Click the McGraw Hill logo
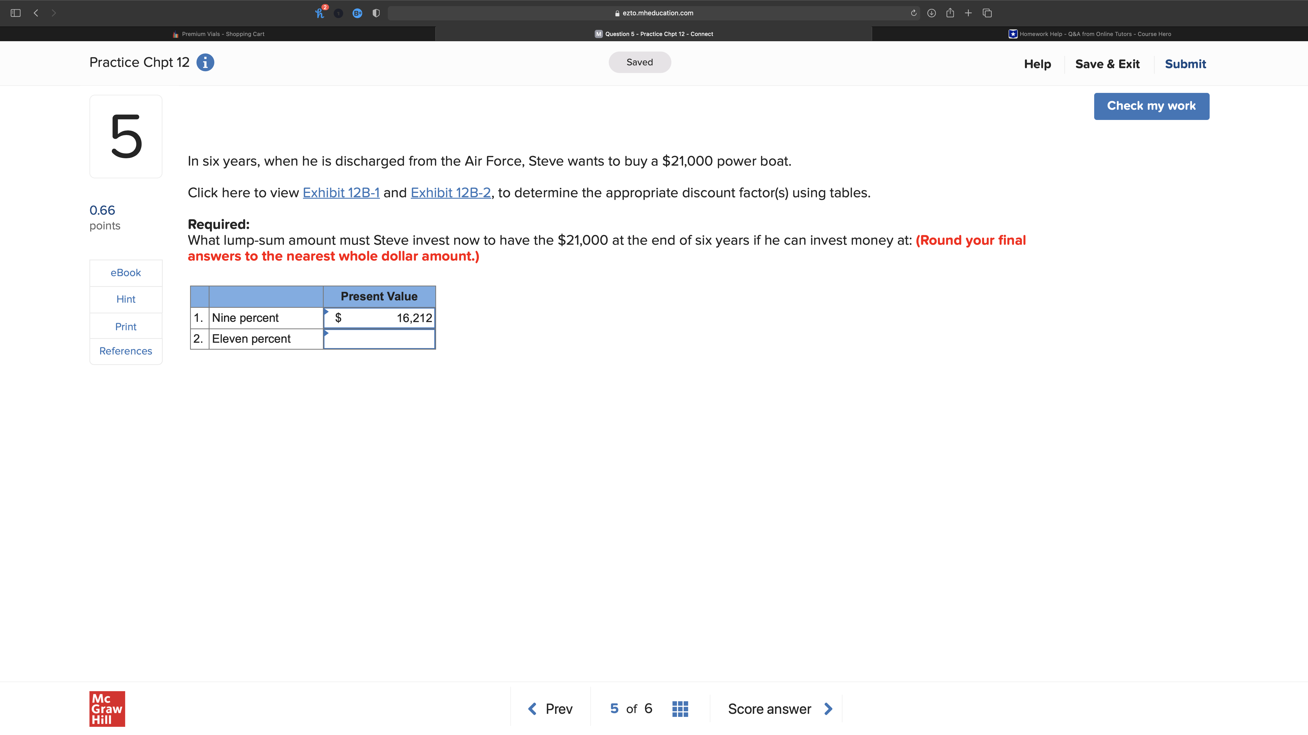The height and width of the screenshot is (735, 1308). click(x=107, y=709)
